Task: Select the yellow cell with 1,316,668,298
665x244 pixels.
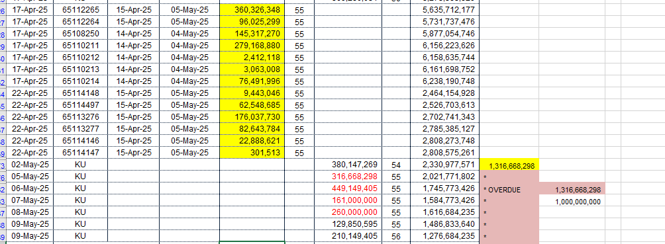Action: 509,165
